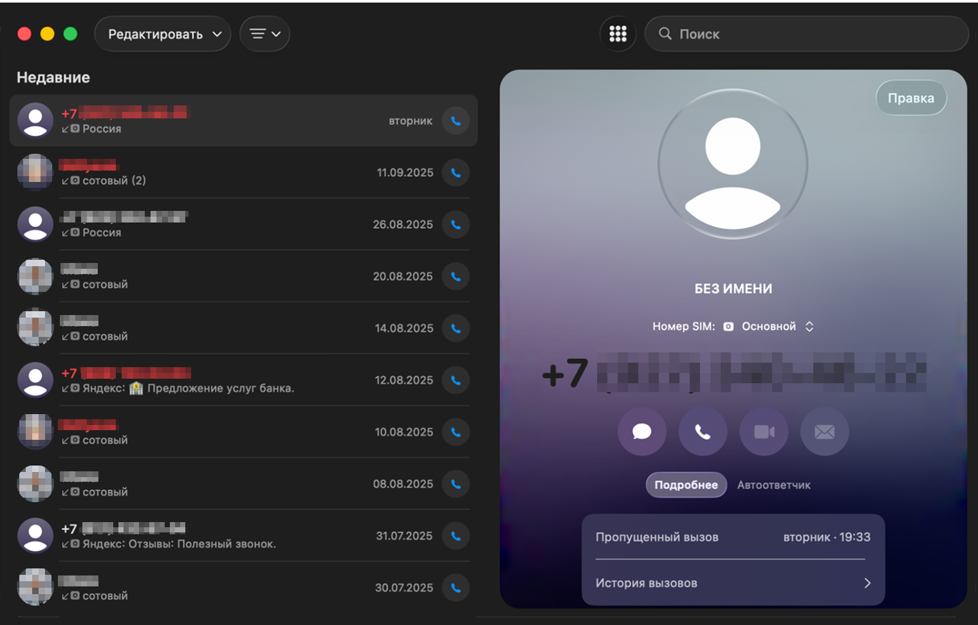The image size is (978, 625).
Task: Select the Подробнее tab
Action: pyautogui.click(x=686, y=485)
